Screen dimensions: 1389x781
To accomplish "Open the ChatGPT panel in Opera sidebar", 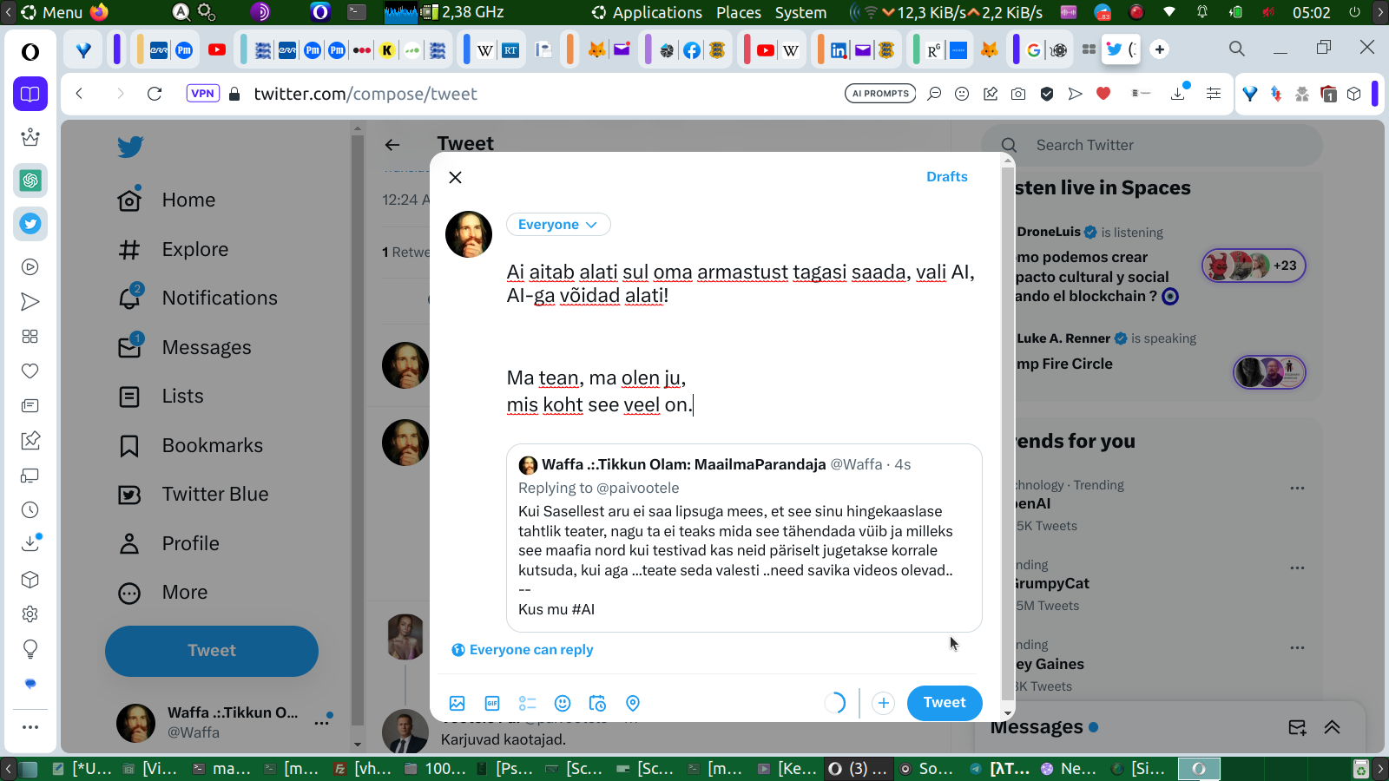I will coord(30,180).
